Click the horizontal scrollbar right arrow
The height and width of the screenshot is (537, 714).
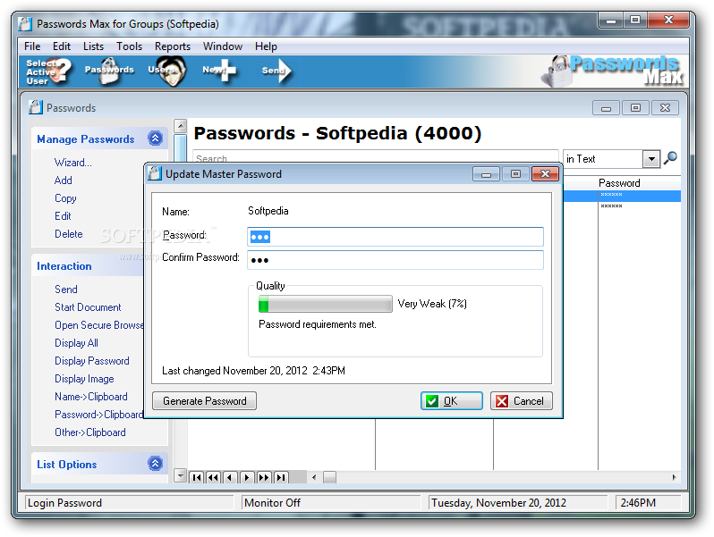(x=674, y=477)
